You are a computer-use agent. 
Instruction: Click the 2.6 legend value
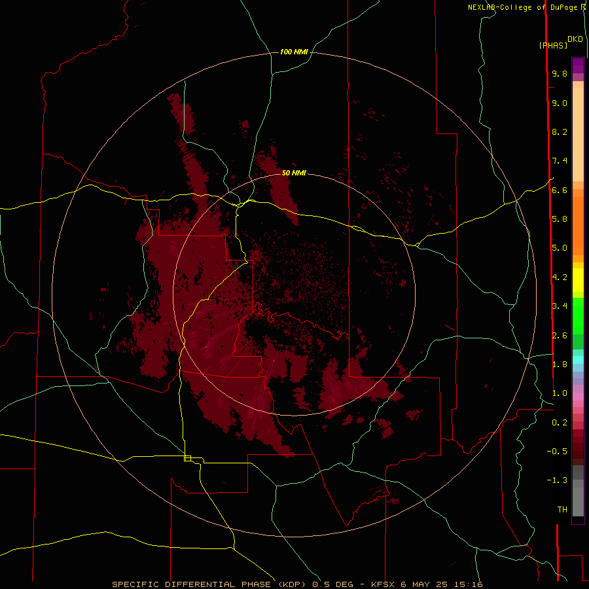(560, 336)
